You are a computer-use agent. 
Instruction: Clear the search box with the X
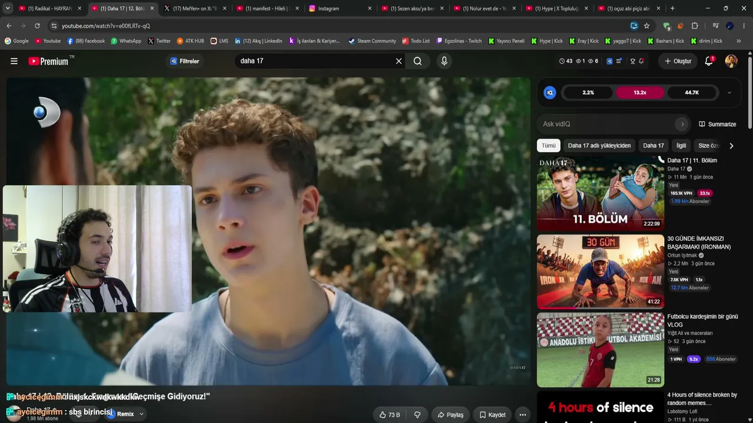[399, 61]
